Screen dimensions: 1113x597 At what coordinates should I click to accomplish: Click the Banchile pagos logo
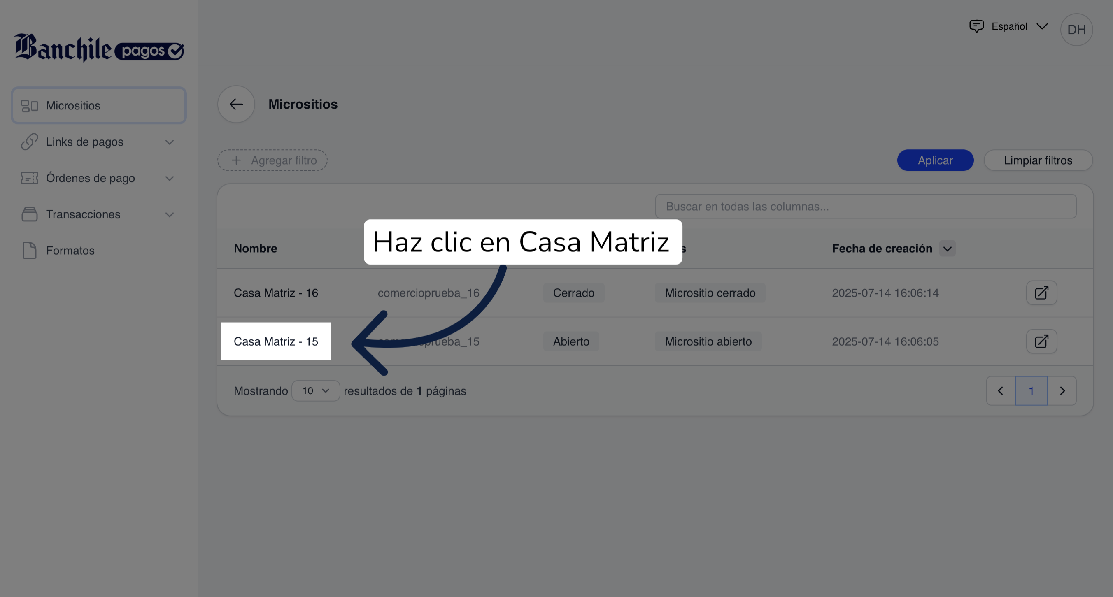click(99, 47)
